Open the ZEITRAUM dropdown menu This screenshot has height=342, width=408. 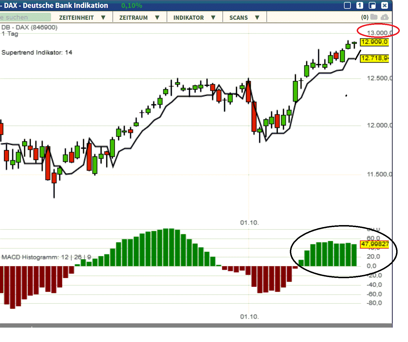(139, 18)
